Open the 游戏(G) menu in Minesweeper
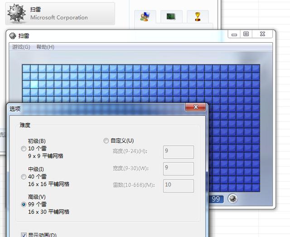290x237 pixels. (x=21, y=47)
